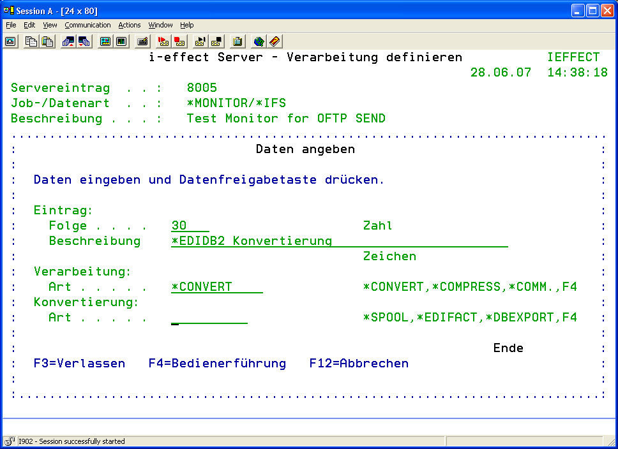Open the keyboard remap icon

pos(142,41)
